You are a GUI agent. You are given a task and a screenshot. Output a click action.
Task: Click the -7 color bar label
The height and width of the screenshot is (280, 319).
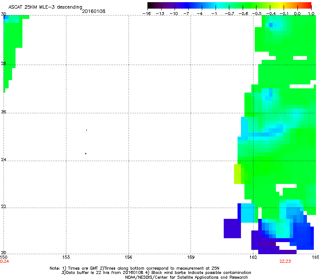pyautogui.click(x=186, y=14)
